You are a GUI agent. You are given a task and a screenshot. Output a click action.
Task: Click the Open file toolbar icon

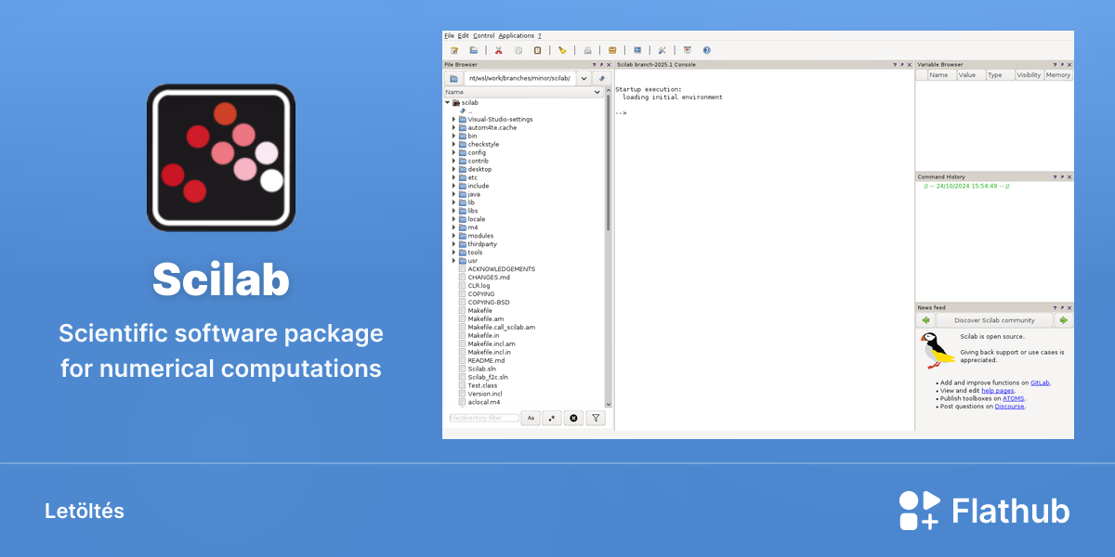pyautogui.click(x=474, y=50)
